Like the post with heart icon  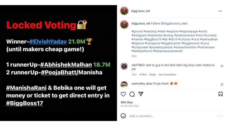coord(123,94)
